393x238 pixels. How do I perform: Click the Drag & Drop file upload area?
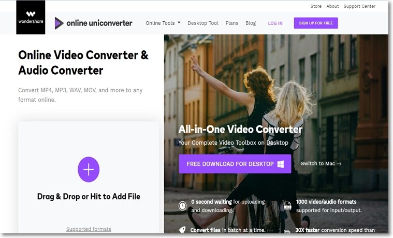89,177
